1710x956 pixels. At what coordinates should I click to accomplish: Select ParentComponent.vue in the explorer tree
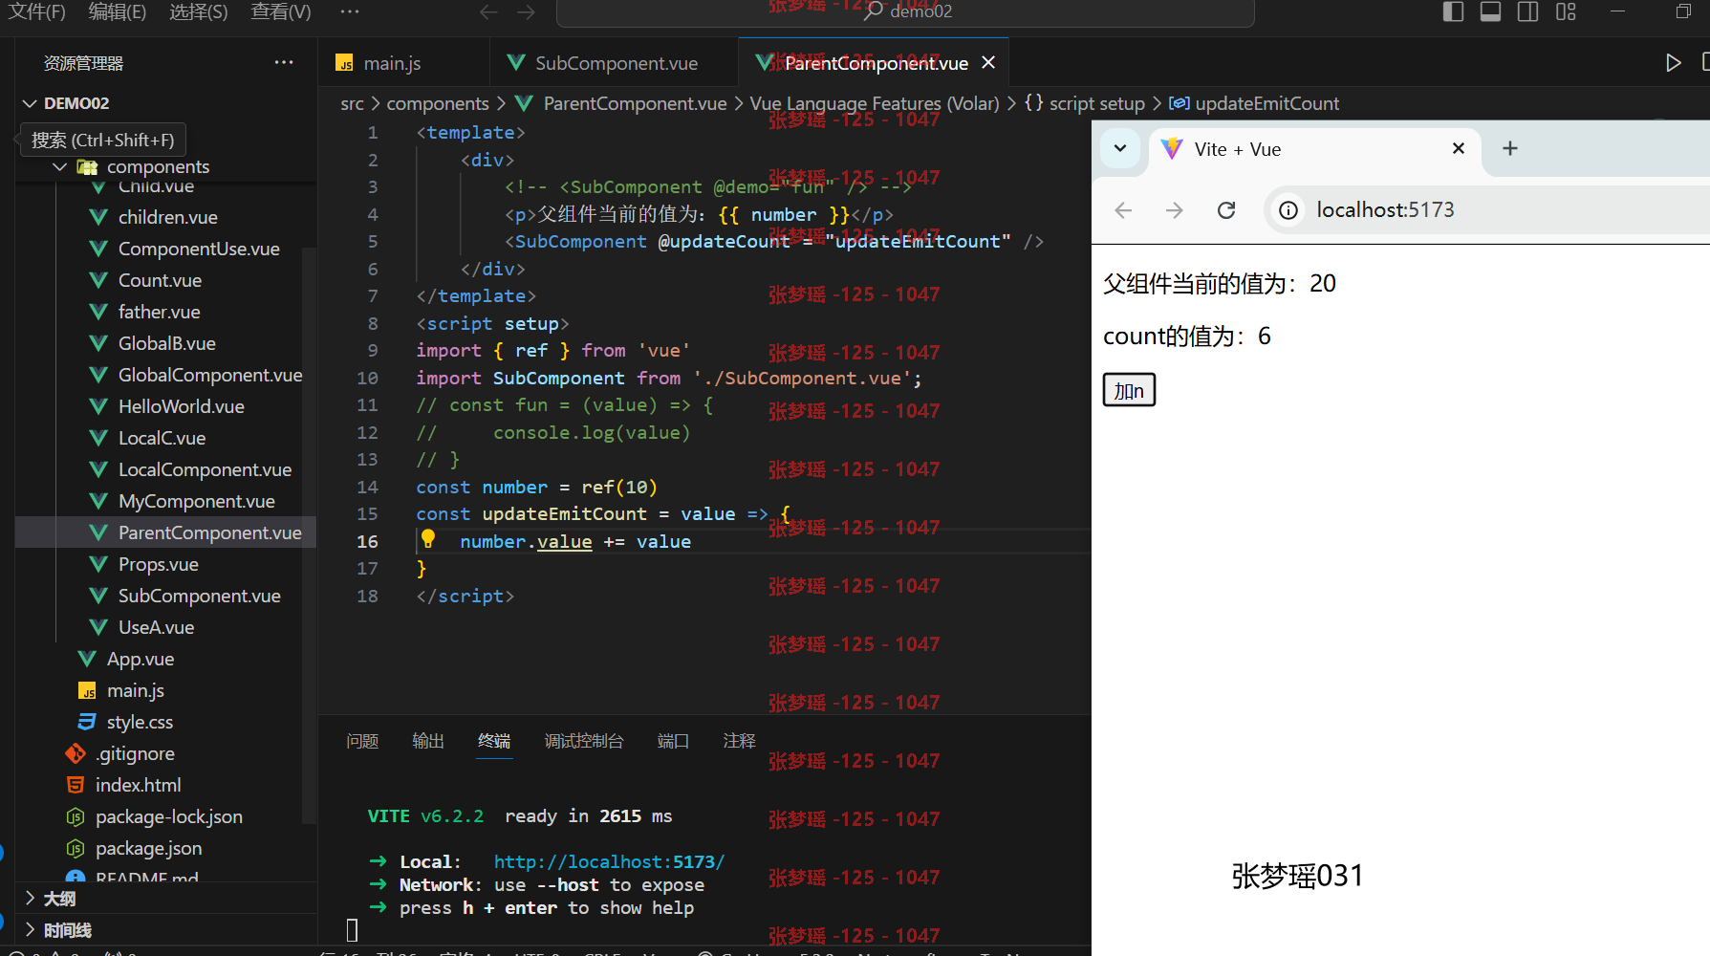(166, 532)
